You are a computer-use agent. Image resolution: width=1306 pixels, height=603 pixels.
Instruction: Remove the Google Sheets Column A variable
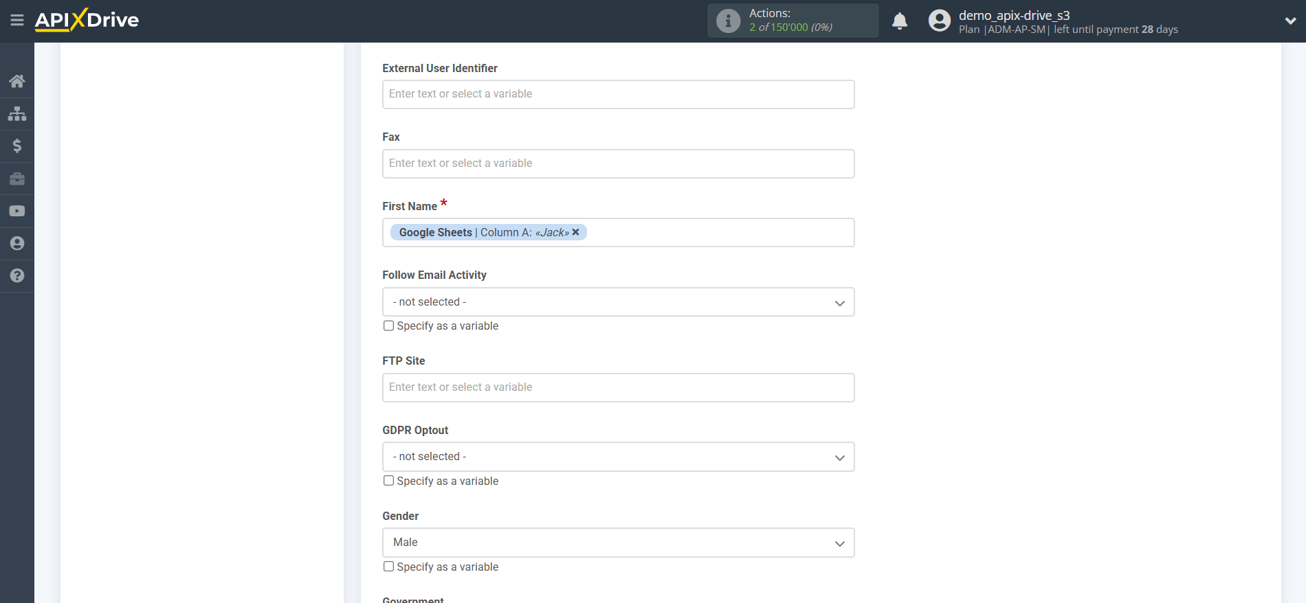pos(576,232)
